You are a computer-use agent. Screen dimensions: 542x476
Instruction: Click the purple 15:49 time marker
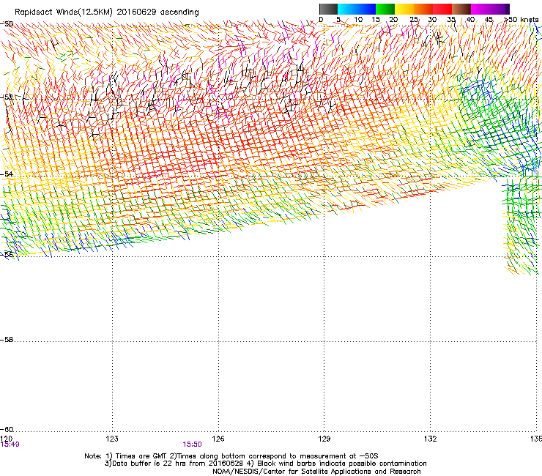pos(10,445)
